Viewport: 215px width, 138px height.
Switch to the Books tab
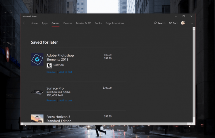point(98,23)
